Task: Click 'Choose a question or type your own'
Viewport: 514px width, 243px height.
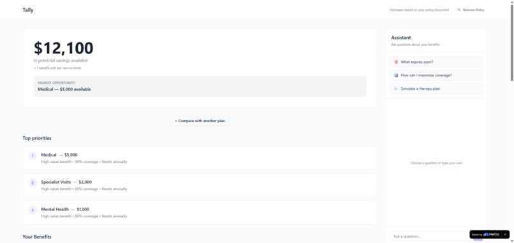Action: 436,163
